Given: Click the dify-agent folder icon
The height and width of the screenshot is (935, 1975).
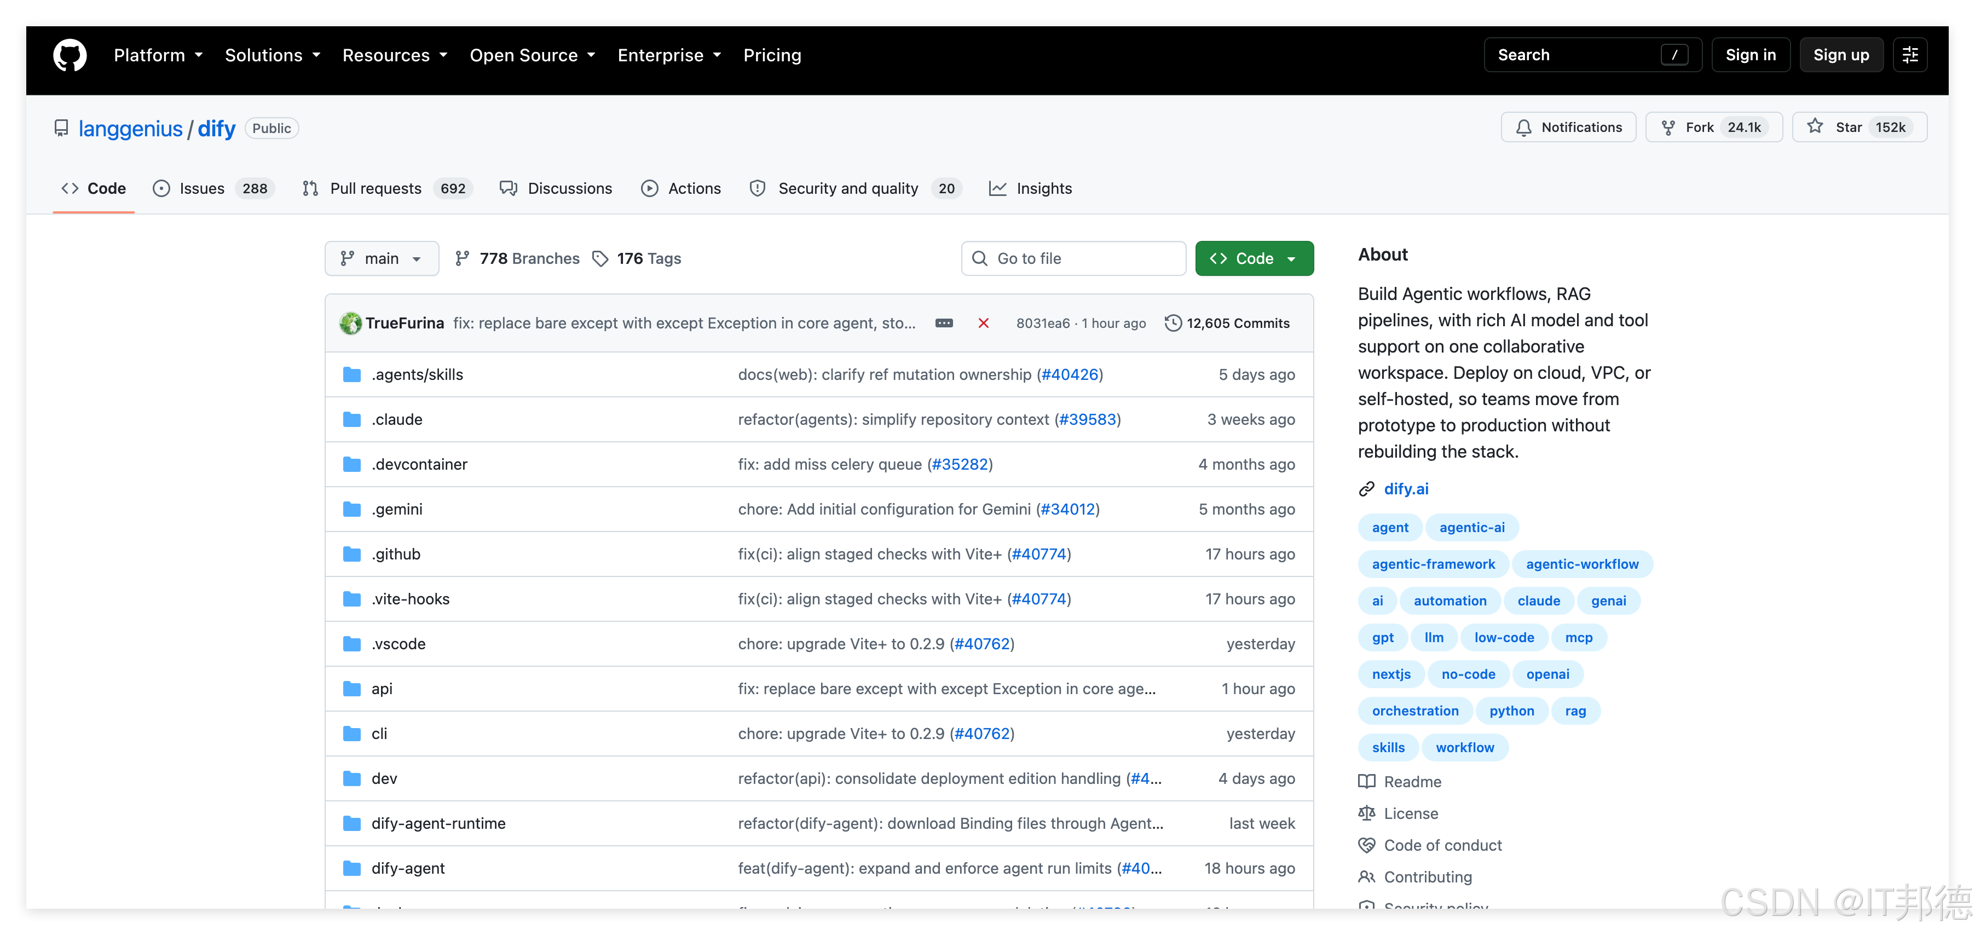Looking at the screenshot, I should (x=352, y=868).
